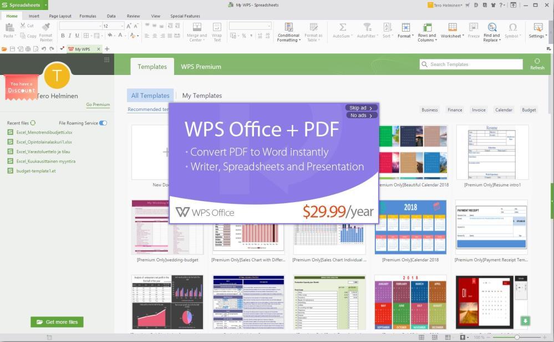
Task: Open the Resume intro1 template thumbnail
Action: pyautogui.click(x=492, y=152)
